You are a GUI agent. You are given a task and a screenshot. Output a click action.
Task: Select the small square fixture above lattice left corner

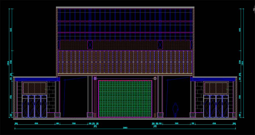click(95, 79)
